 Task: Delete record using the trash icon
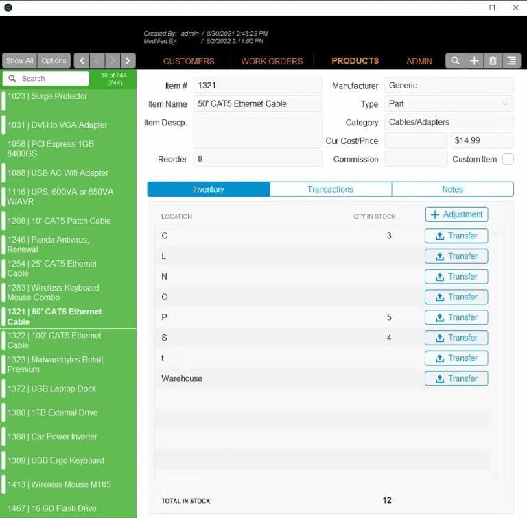coord(493,61)
